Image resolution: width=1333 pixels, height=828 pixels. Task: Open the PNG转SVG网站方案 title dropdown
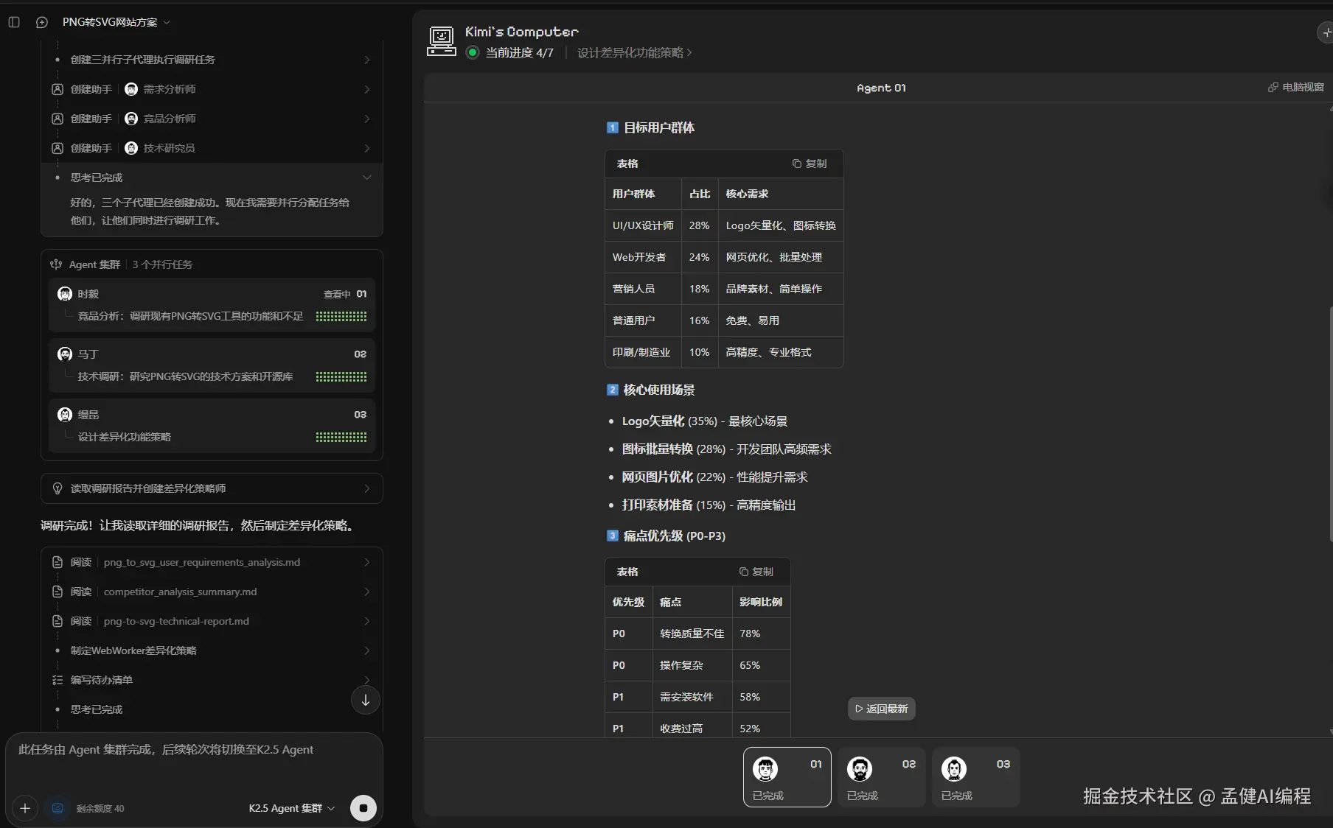coord(116,22)
